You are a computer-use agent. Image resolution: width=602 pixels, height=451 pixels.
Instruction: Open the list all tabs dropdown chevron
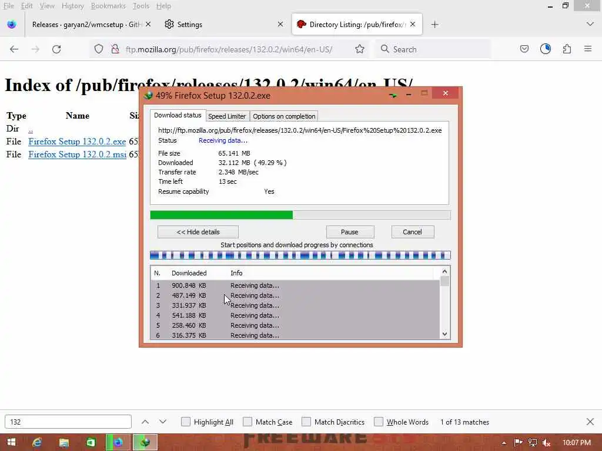[590, 23]
